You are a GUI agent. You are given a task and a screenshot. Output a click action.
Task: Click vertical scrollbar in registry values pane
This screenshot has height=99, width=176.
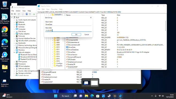click(166, 26)
